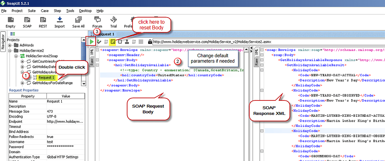This screenshot has width=385, height=161.
Task: Open the Desktop menu
Action: [86, 11]
